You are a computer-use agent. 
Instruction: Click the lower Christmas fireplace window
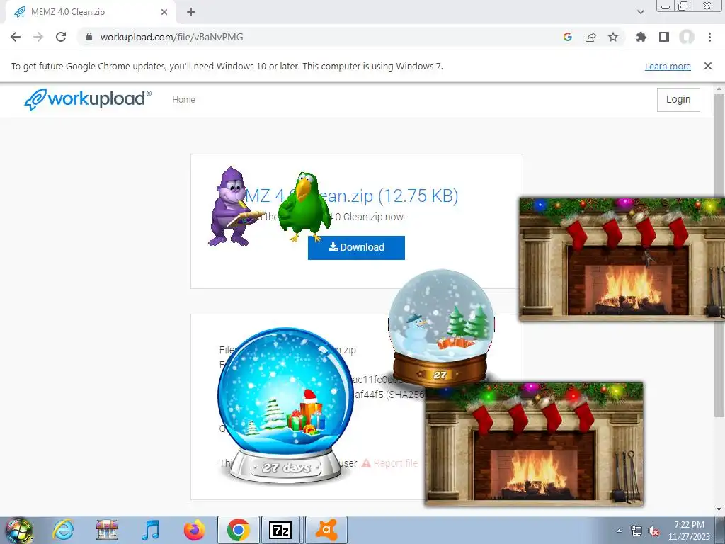tap(534, 444)
